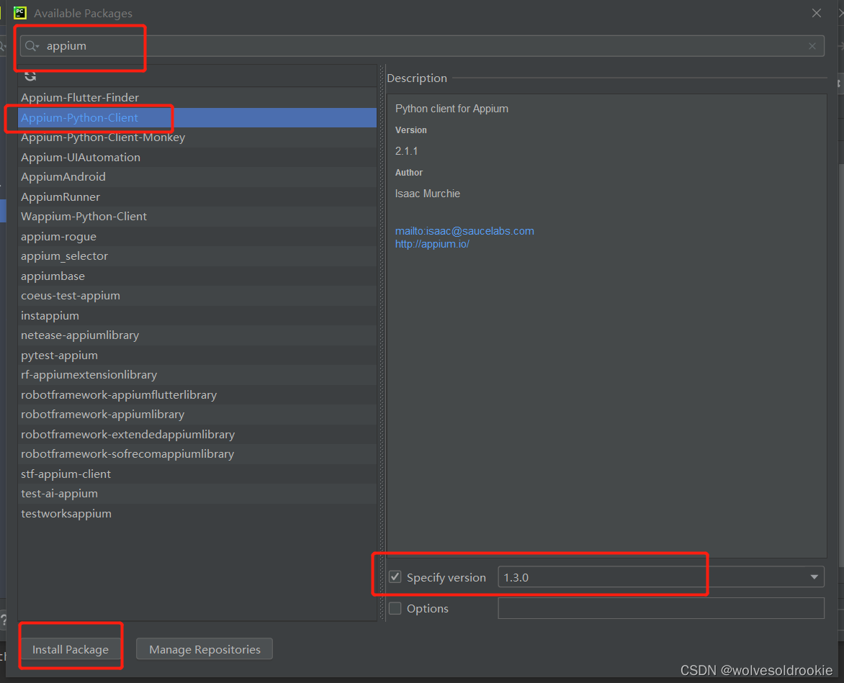Image resolution: width=844 pixels, height=683 pixels.
Task: Pick the appiumbase package
Action: pyautogui.click(x=197, y=276)
